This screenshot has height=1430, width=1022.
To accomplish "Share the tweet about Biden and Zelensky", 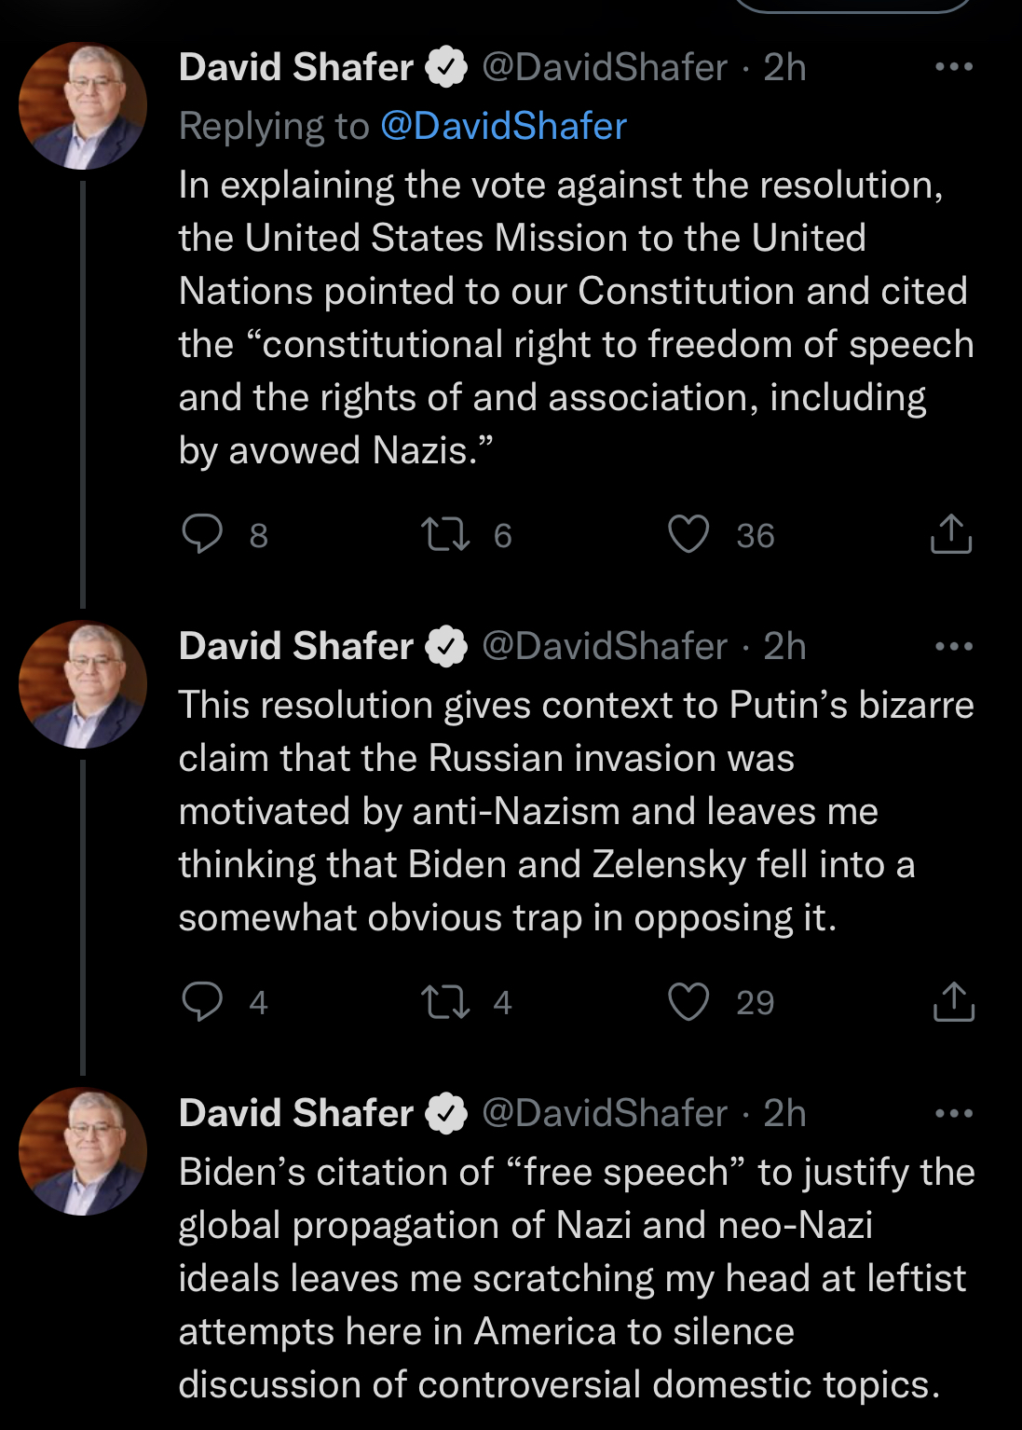I will tap(953, 1001).
